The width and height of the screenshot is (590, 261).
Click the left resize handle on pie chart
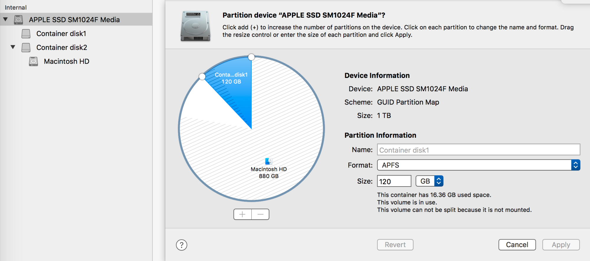202,77
